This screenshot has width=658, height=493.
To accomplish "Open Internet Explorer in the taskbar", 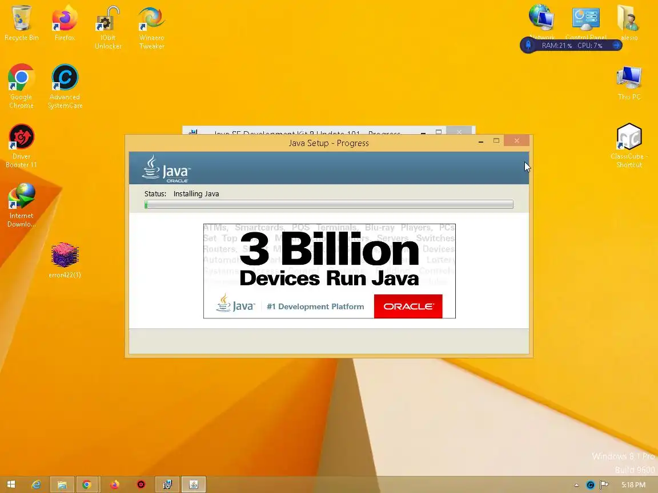I will coord(37,484).
